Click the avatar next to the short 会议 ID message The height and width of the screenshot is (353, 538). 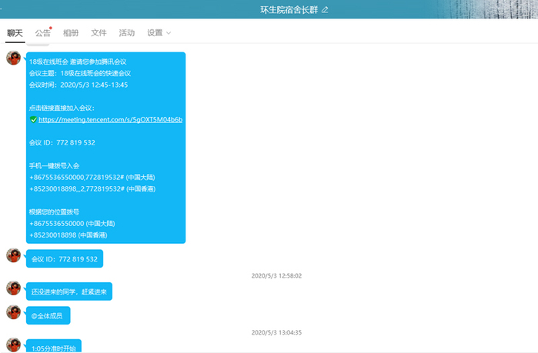[x=13, y=255]
